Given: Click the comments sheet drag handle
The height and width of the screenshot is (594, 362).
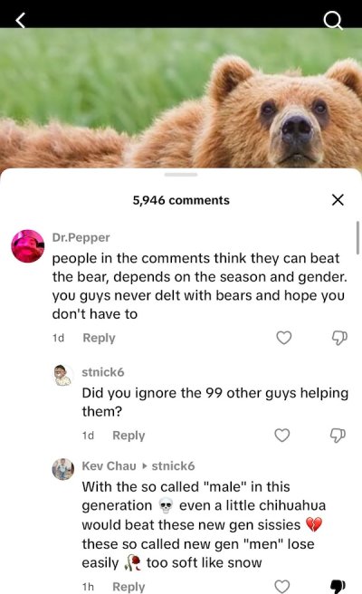Looking at the screenshot, I should pos(181,175).
